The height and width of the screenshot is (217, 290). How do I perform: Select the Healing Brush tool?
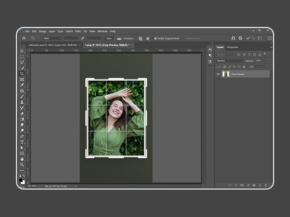pyautogui.click(x=22, y=91)
